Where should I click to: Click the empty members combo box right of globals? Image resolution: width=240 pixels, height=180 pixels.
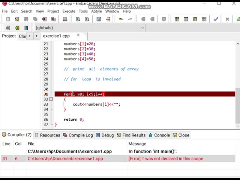pos(192,28)
